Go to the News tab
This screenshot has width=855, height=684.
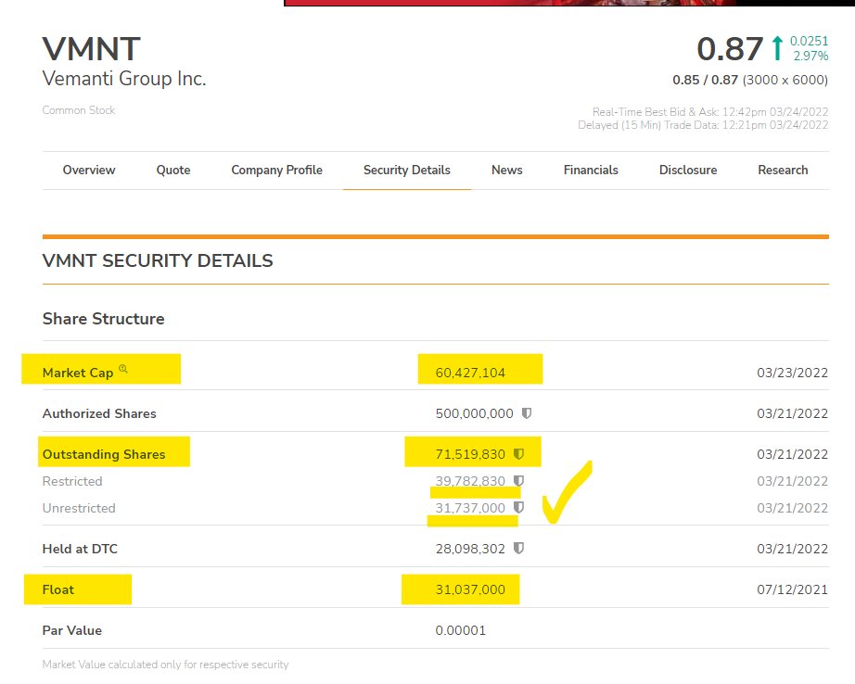coord(507,170)
